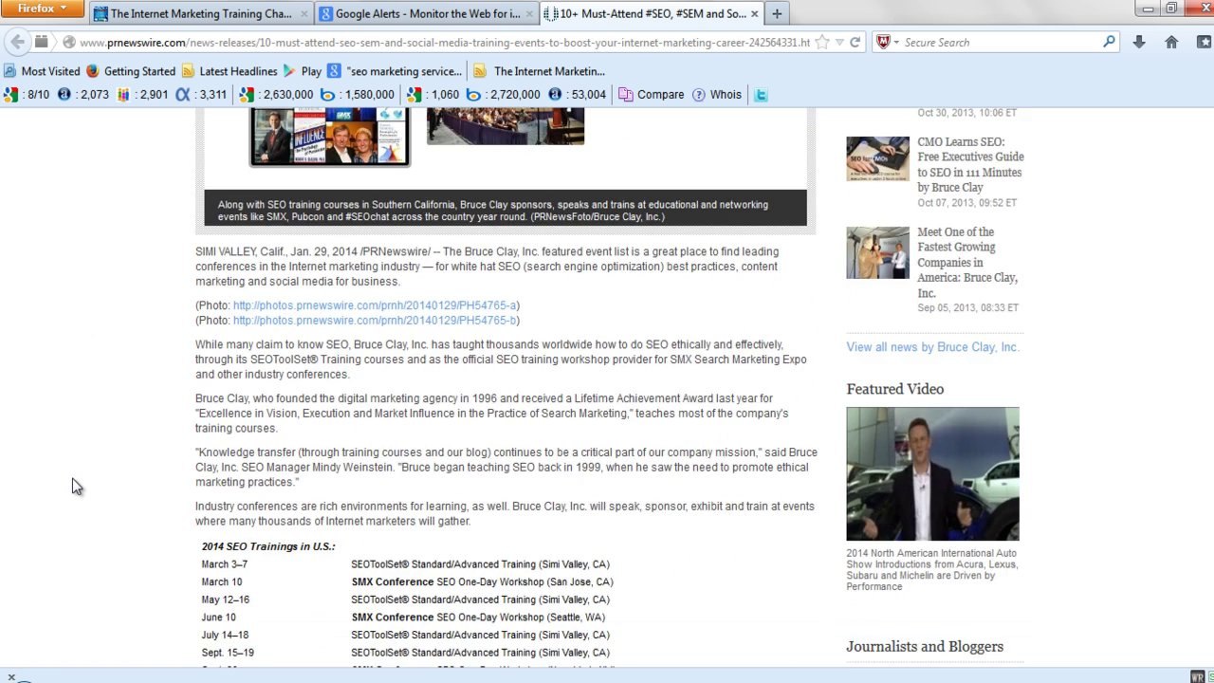This screenshot has height=683, width=1214.
Task: Open the URL history dropdown arrow
Action: click(x=839, y=42)
